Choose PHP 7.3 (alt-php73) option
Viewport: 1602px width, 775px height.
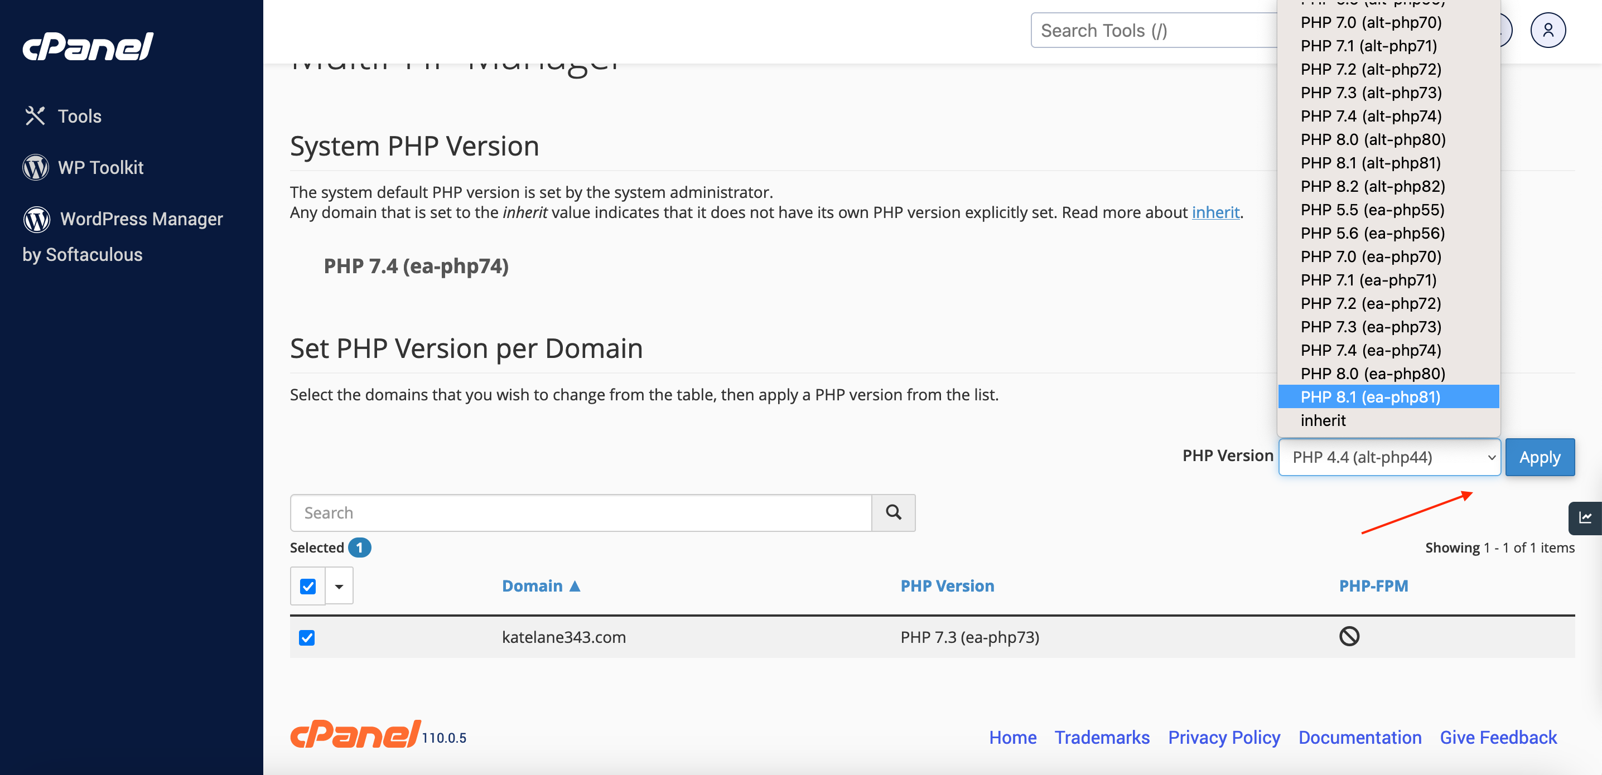point(1388,93)
